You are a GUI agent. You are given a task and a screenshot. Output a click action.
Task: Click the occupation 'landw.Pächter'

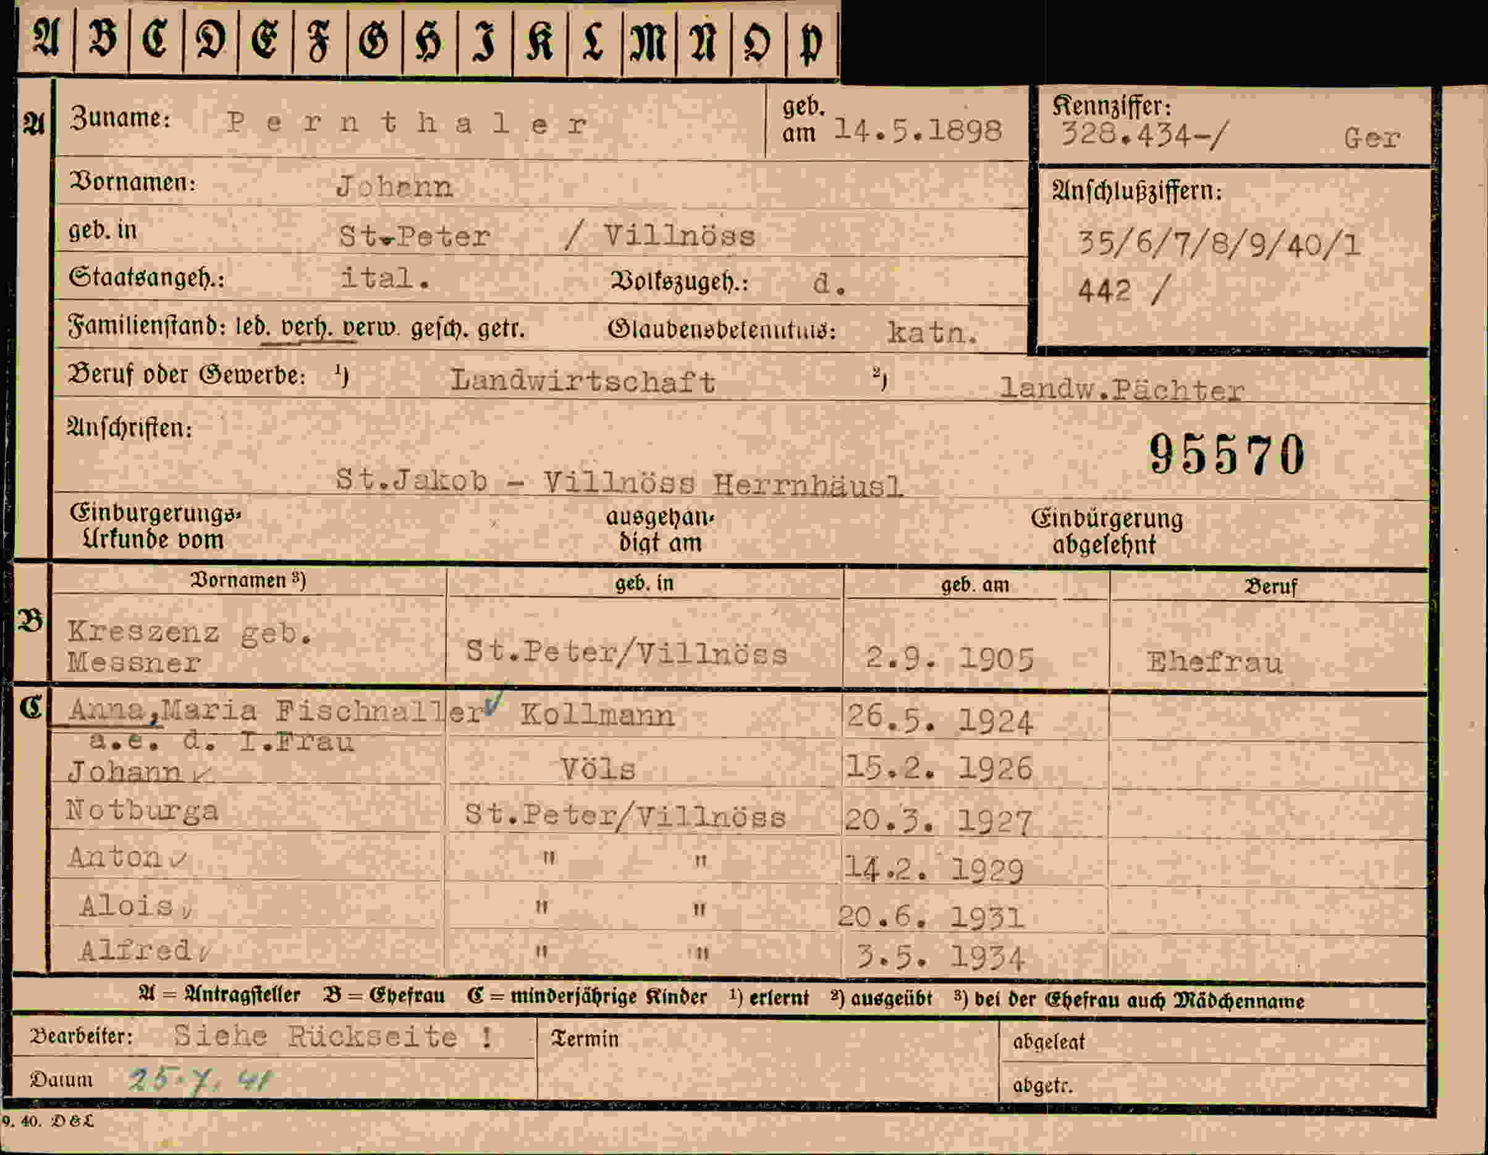(x=1122, y=390)
